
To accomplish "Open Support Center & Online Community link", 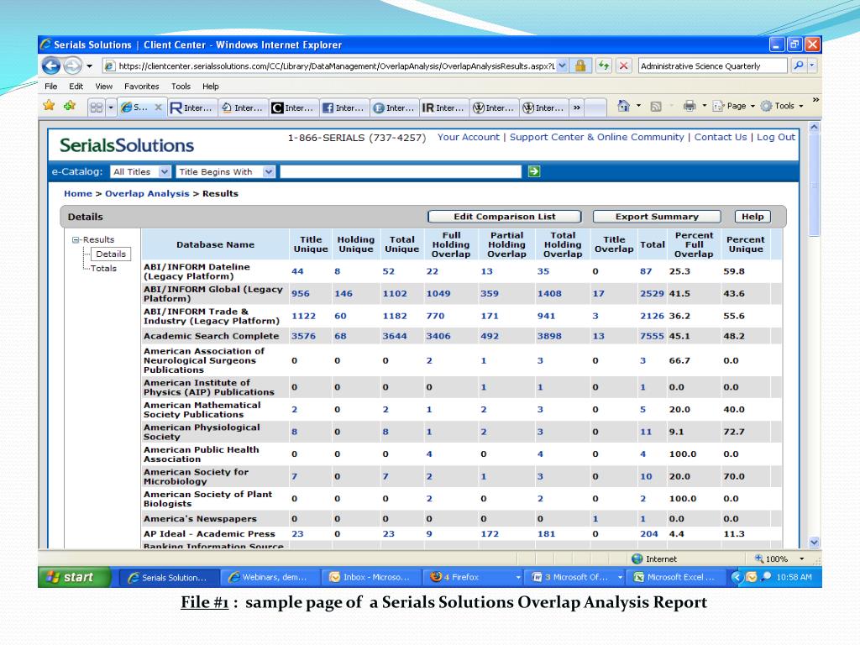I will (x=597, y=137).
